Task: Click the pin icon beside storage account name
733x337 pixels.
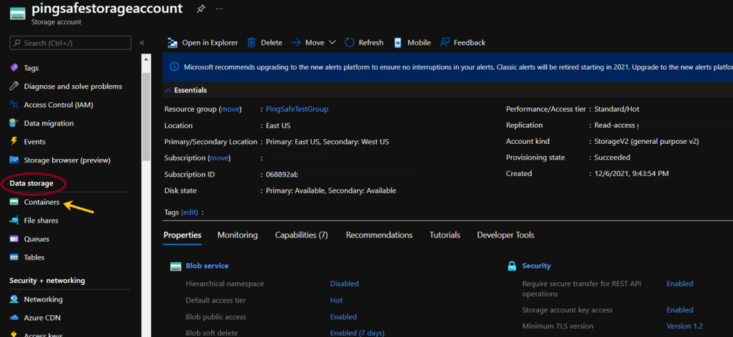Action: tap(201, 9)
